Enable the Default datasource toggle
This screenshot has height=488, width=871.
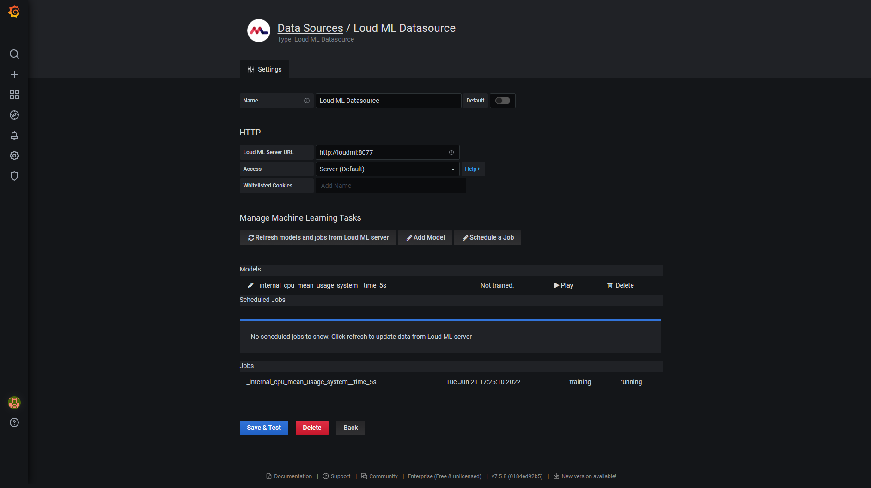[502, 101]
